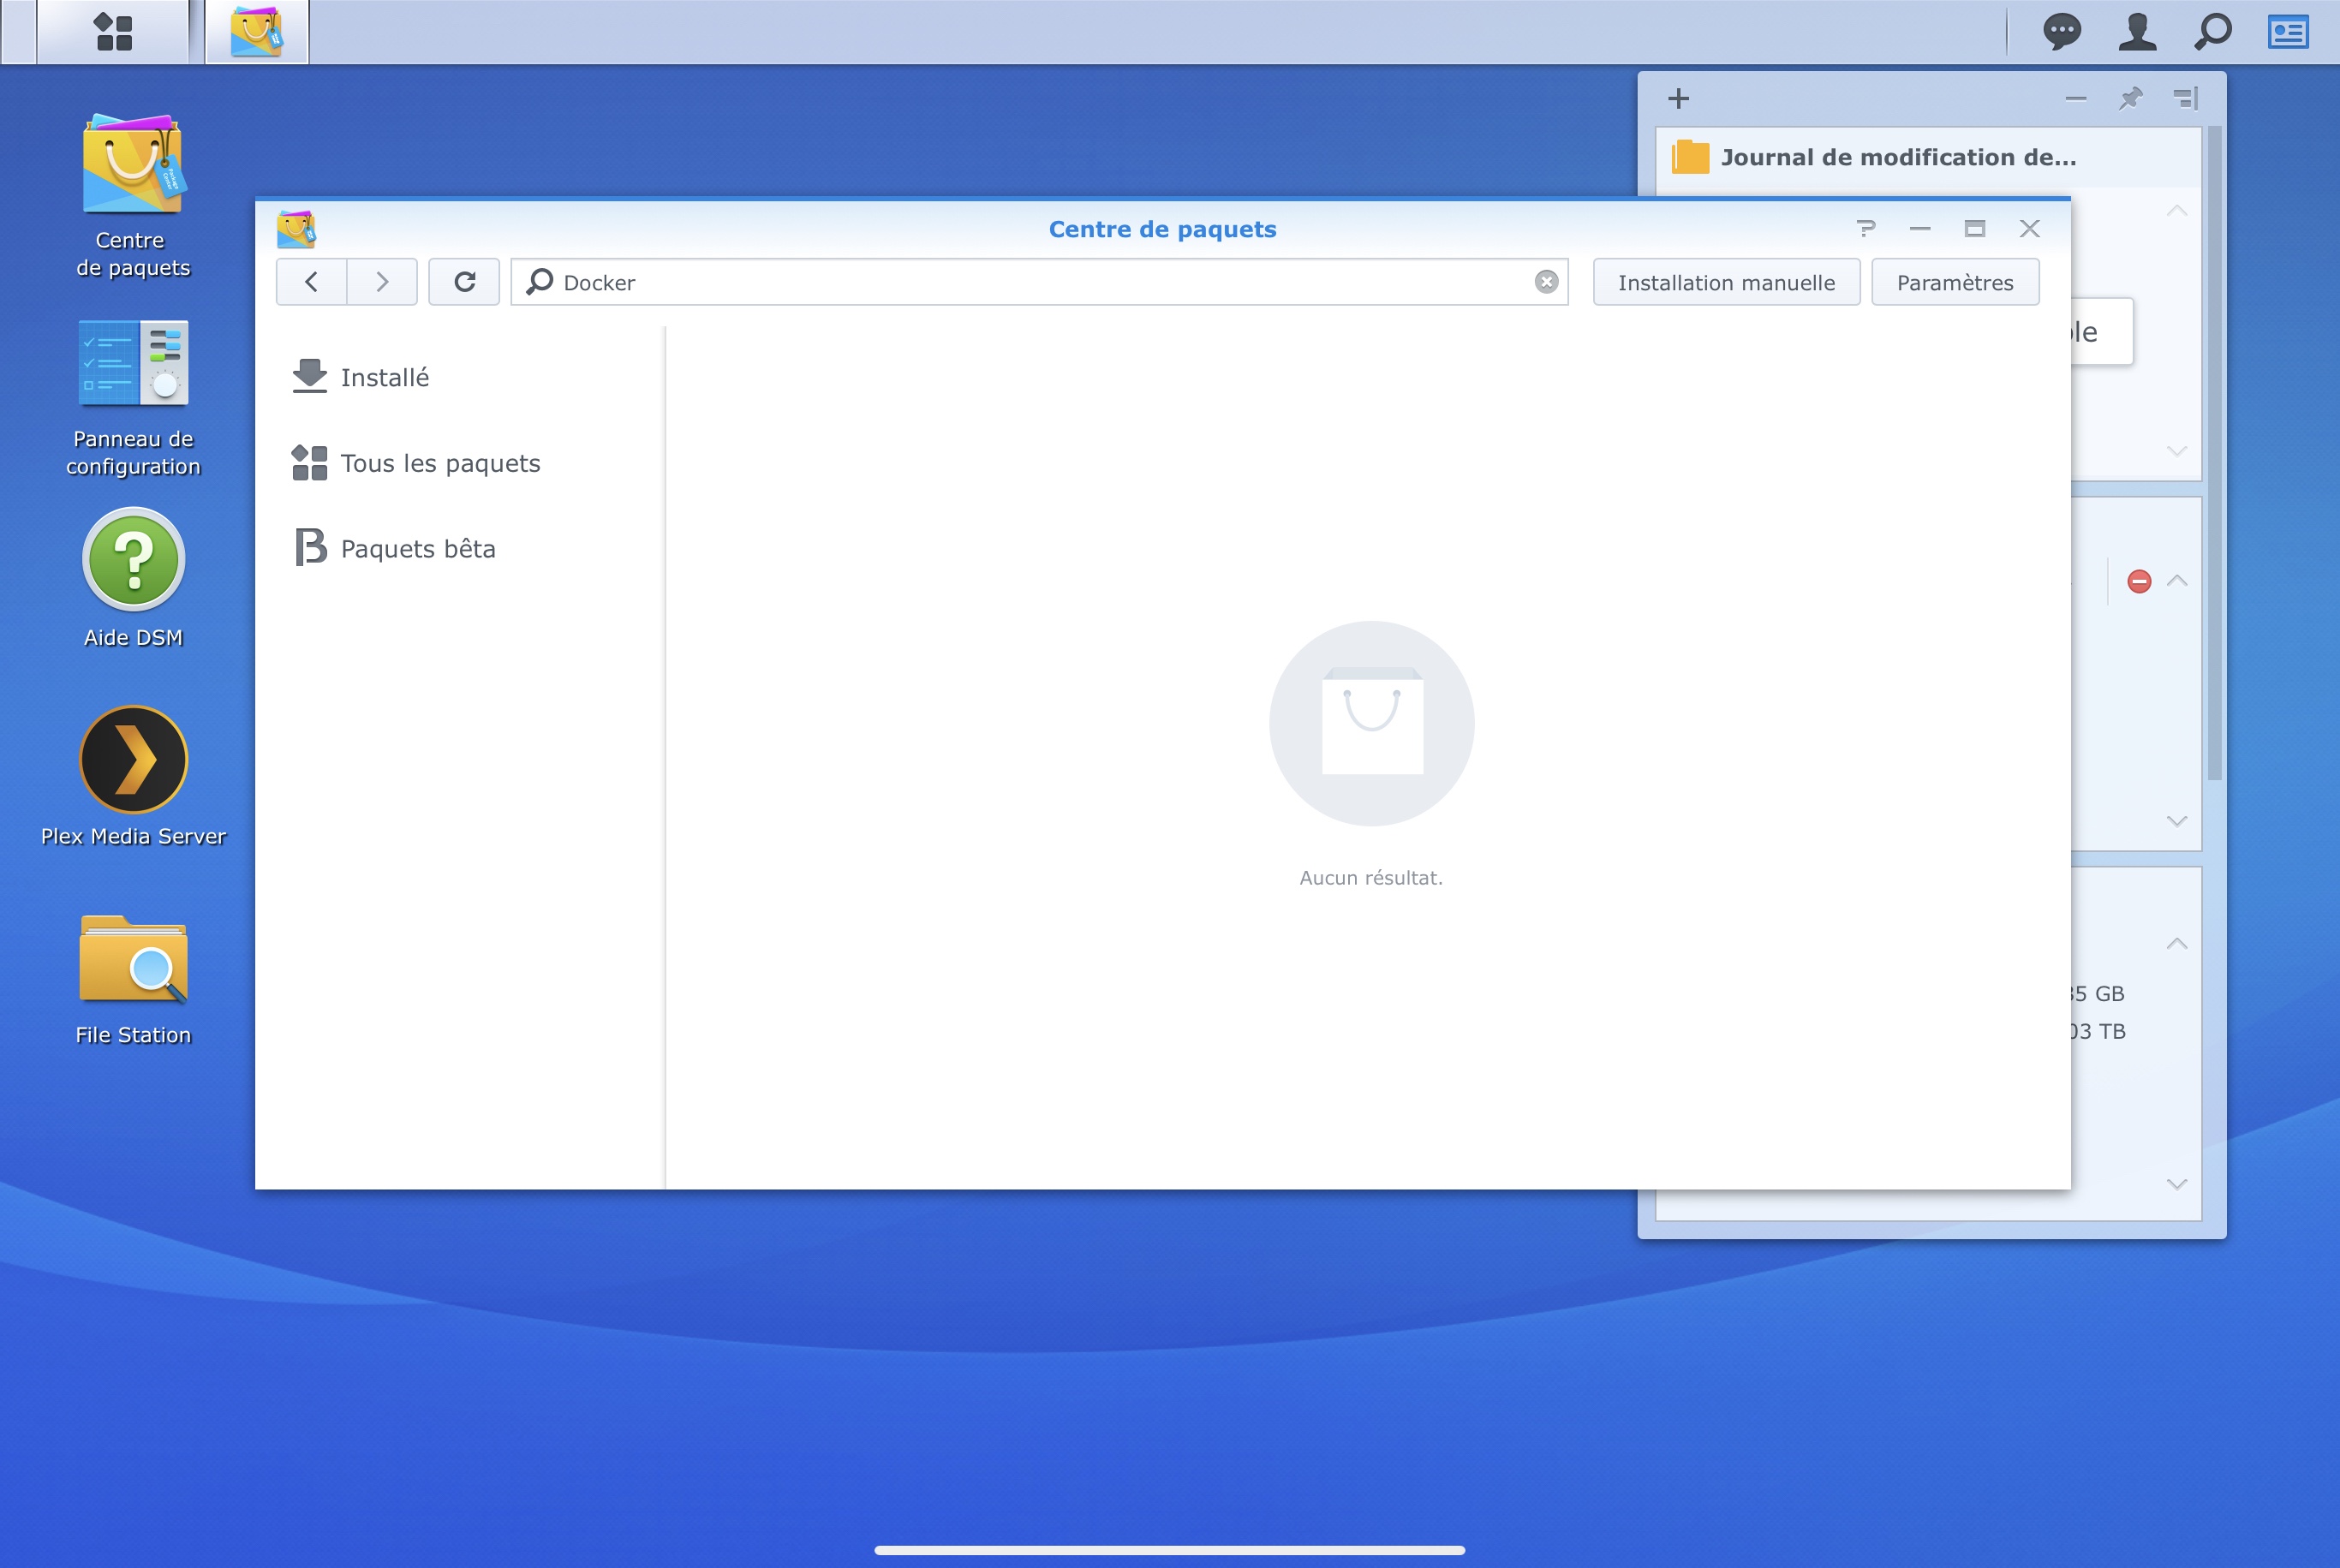Open Paramètres in package center
This screenshot has height=1568, width=2340.
[x=1954, y=283]
